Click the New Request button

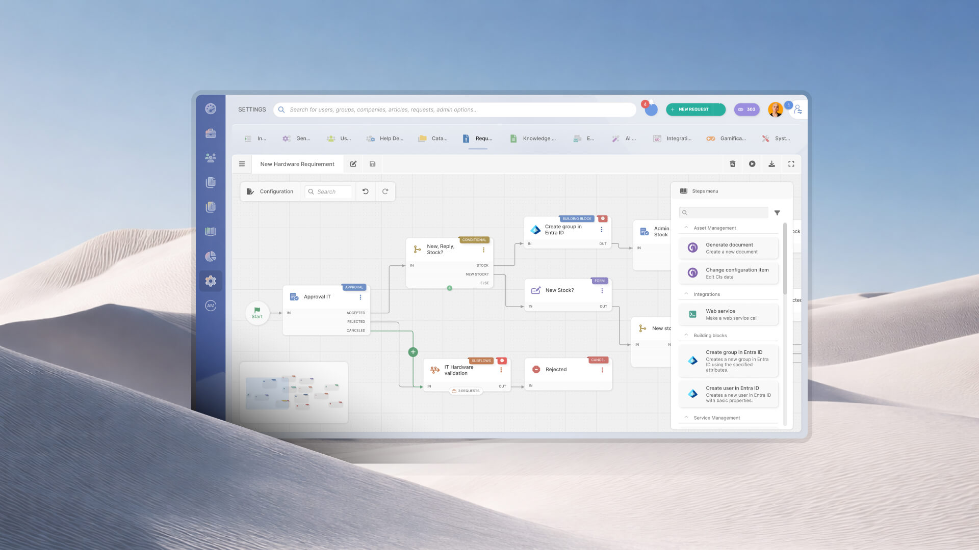click(695, 109)
